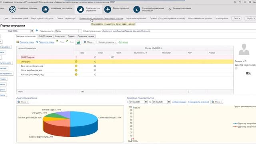Open the Сервис dropdown in navigation bar
256x144 pixels.
click(250, 18)
